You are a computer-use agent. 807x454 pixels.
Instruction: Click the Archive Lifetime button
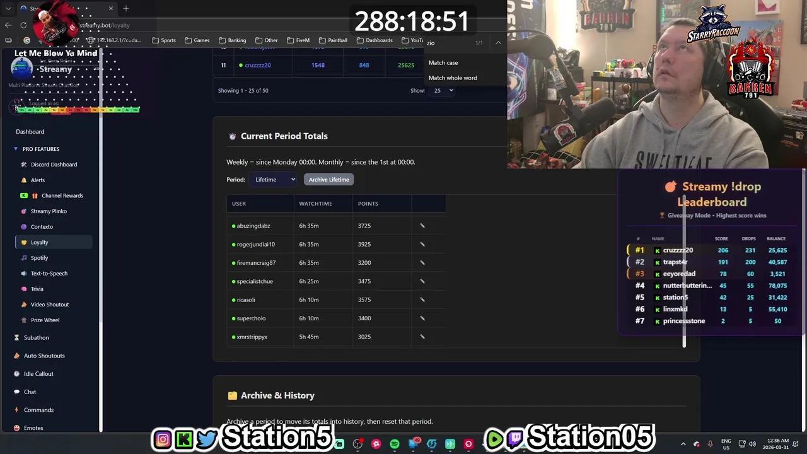[328, 180]
